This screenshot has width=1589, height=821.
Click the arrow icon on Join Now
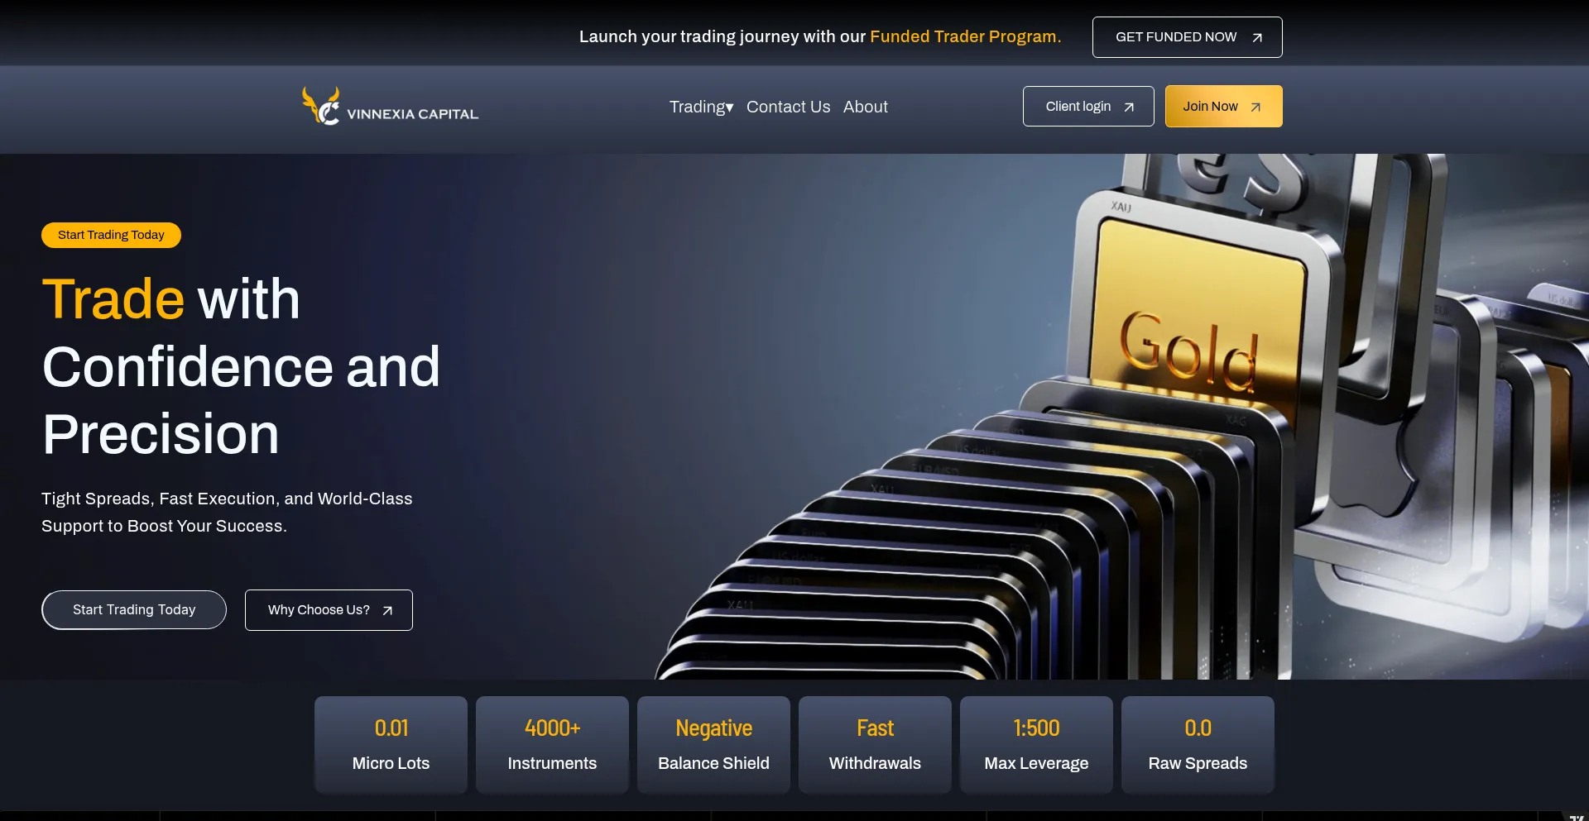point(1255,107)
